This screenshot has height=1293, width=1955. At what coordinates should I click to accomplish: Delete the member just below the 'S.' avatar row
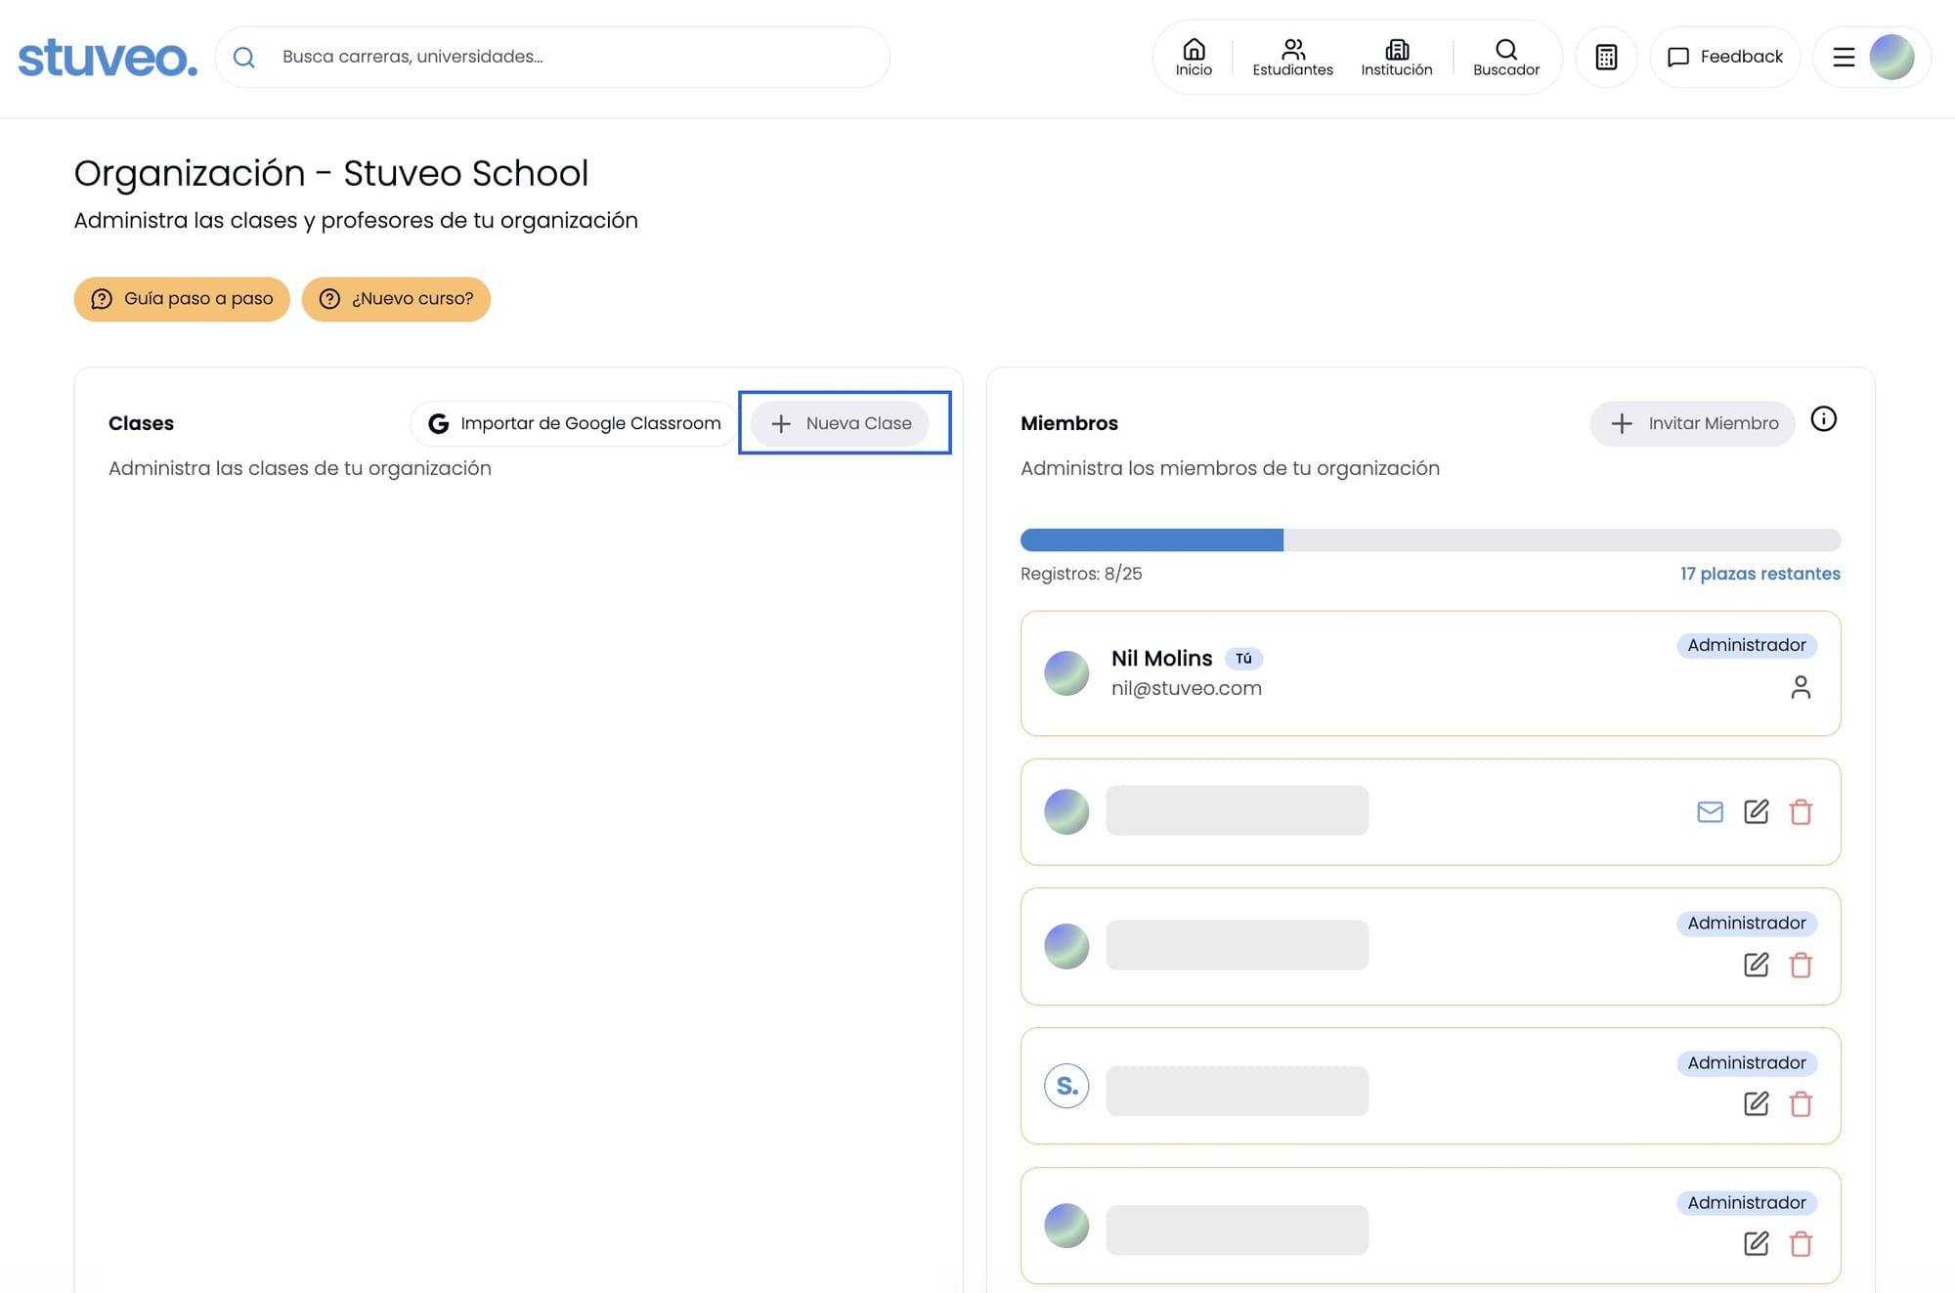click(x=1801, y=1244)
